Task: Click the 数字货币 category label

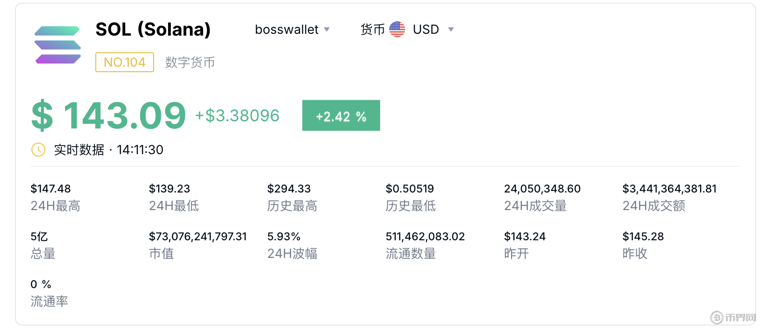Action: (x=190, y=62)
